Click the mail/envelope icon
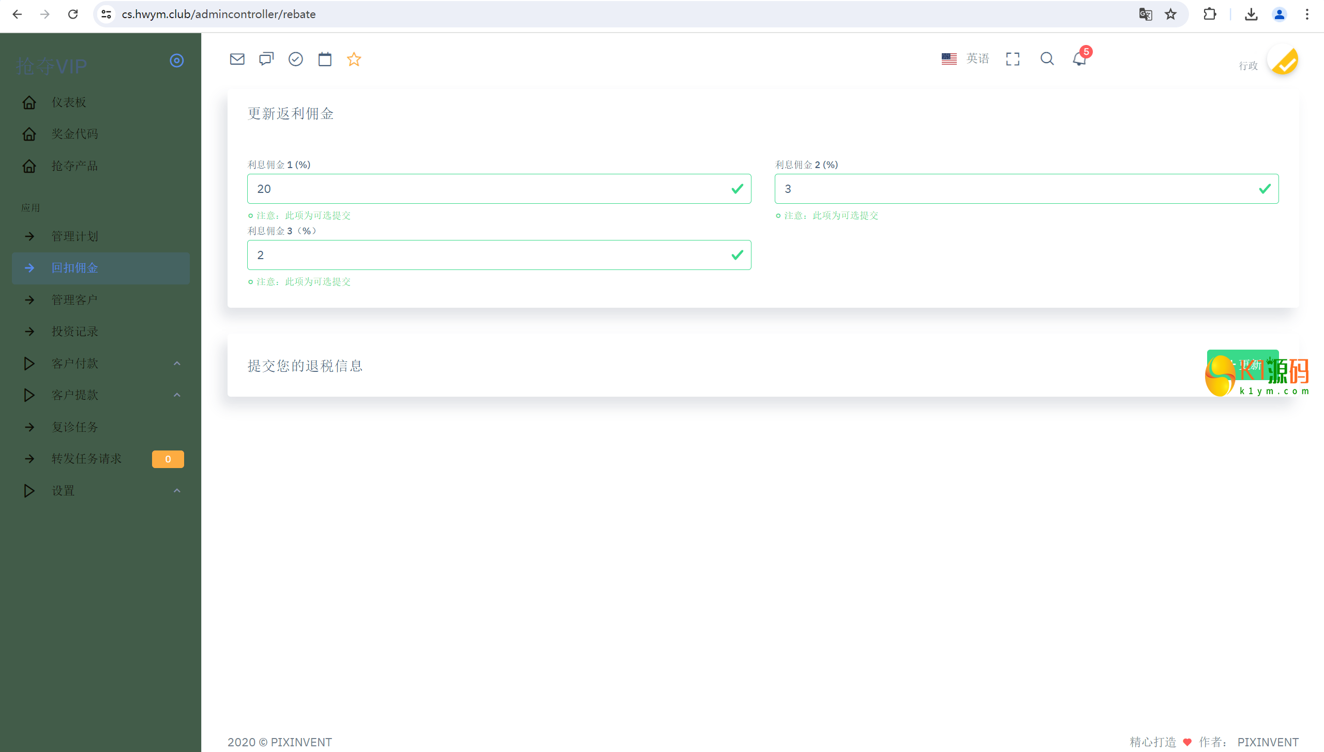The width and height of the screenshot is (1324, 752). tap(237, 59)
